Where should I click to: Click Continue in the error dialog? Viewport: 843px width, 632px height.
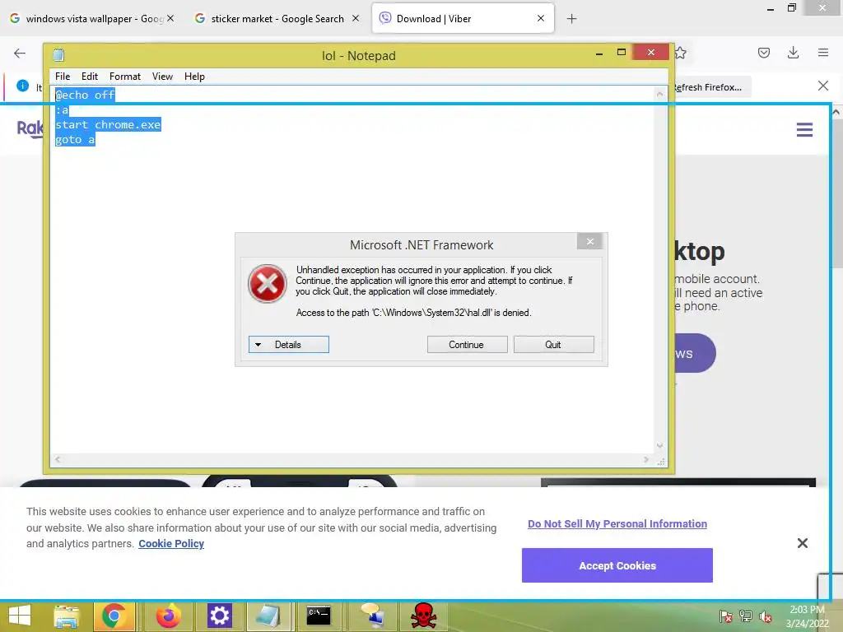tap(468, 345)
